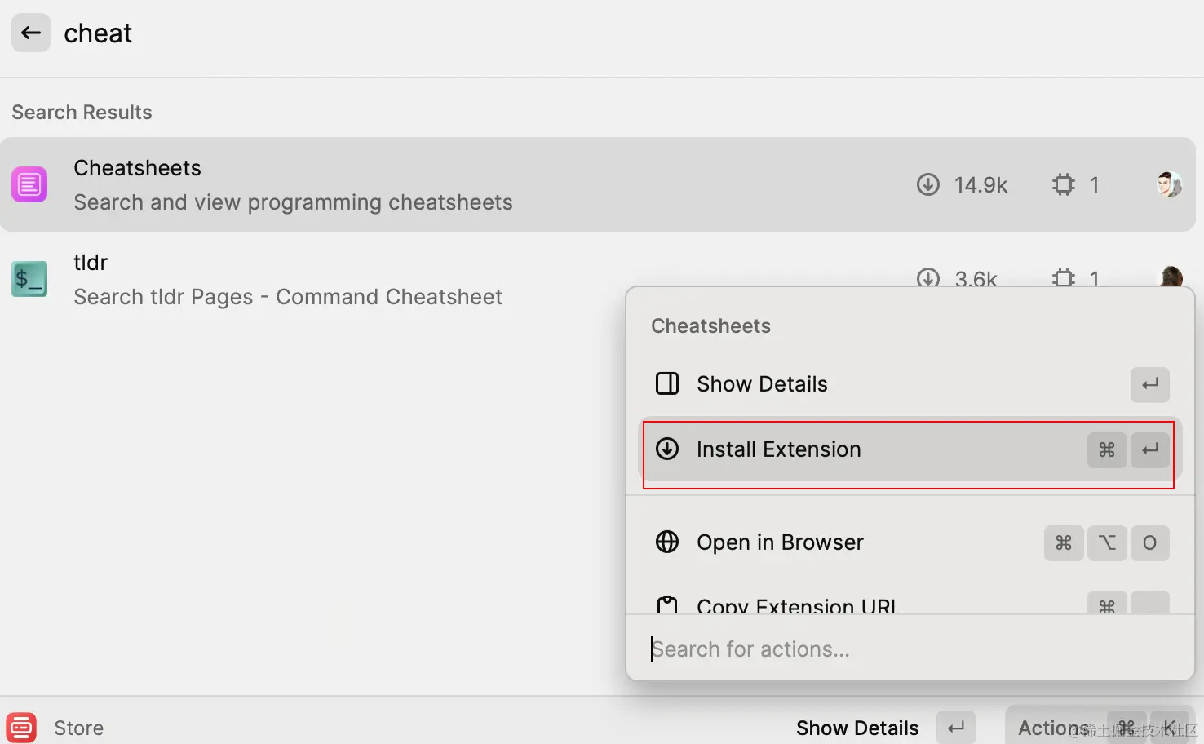Click the tldr terminal extension icon

point(29,279)
